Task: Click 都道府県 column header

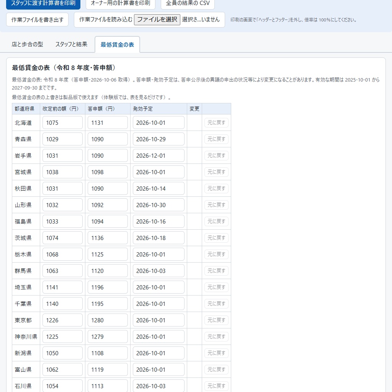Action: point(26,109)
